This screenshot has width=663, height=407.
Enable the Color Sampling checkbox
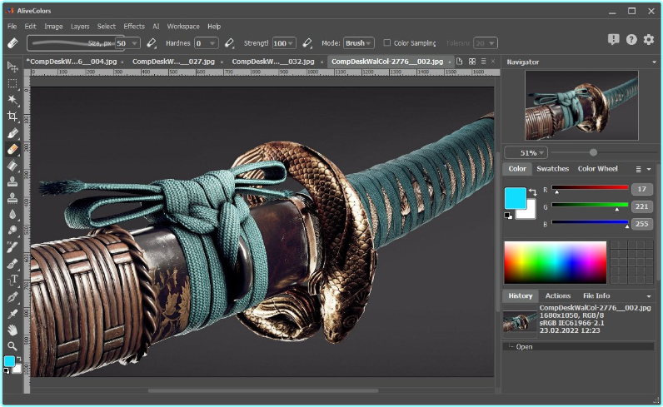tap(387, 42)
